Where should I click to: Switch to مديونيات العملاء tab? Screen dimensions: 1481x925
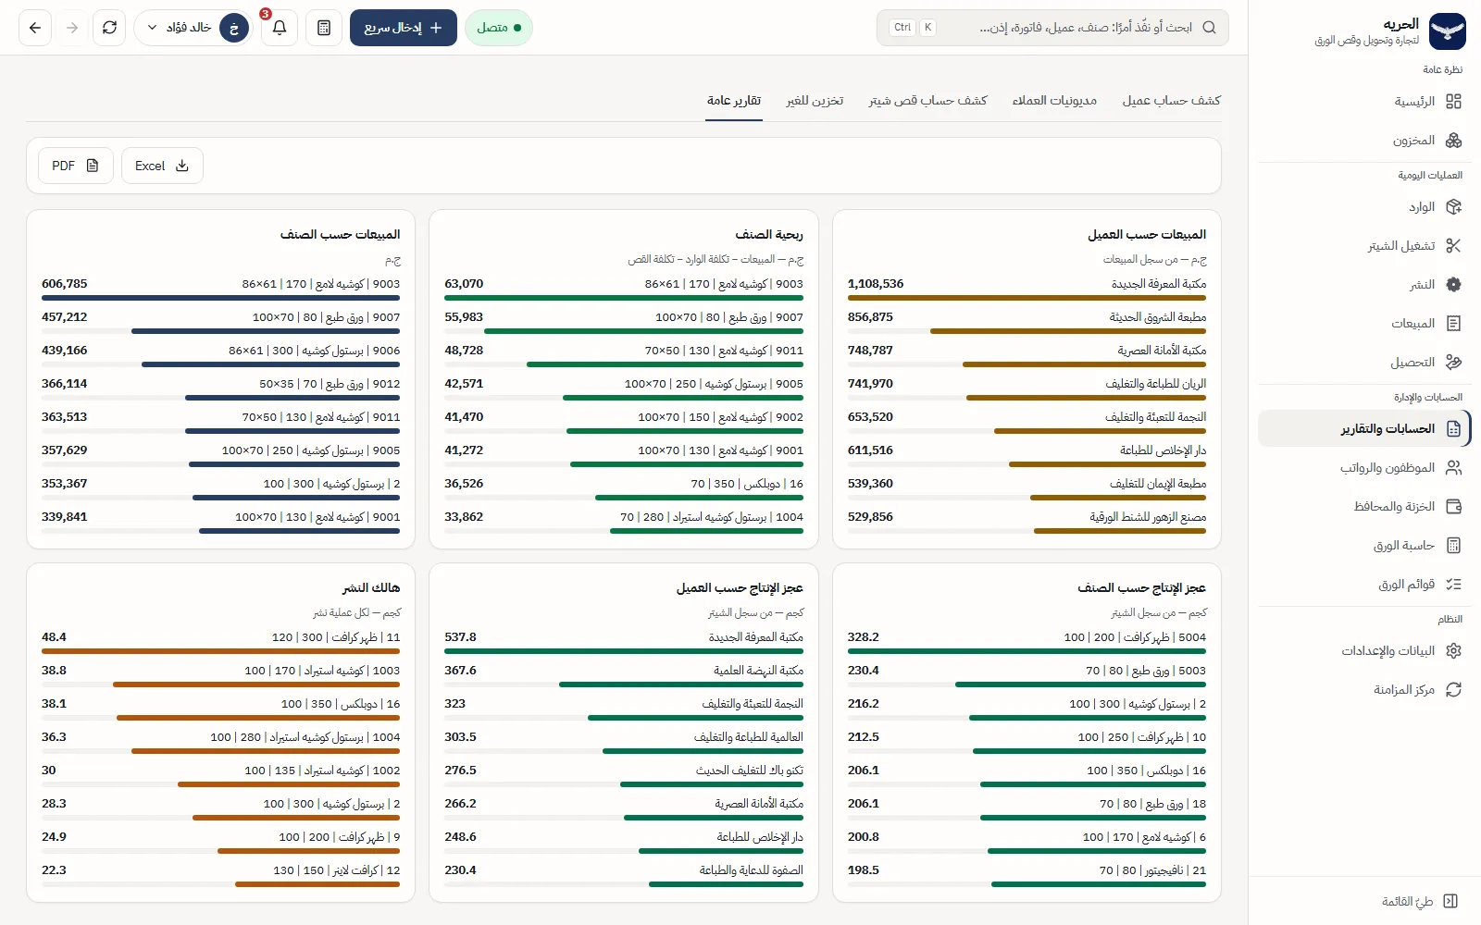pyautogui.click(x=1054, y=100)
